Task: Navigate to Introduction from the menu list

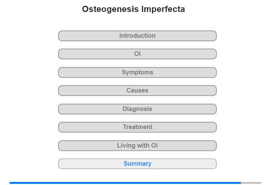Action: click(137, 36)
